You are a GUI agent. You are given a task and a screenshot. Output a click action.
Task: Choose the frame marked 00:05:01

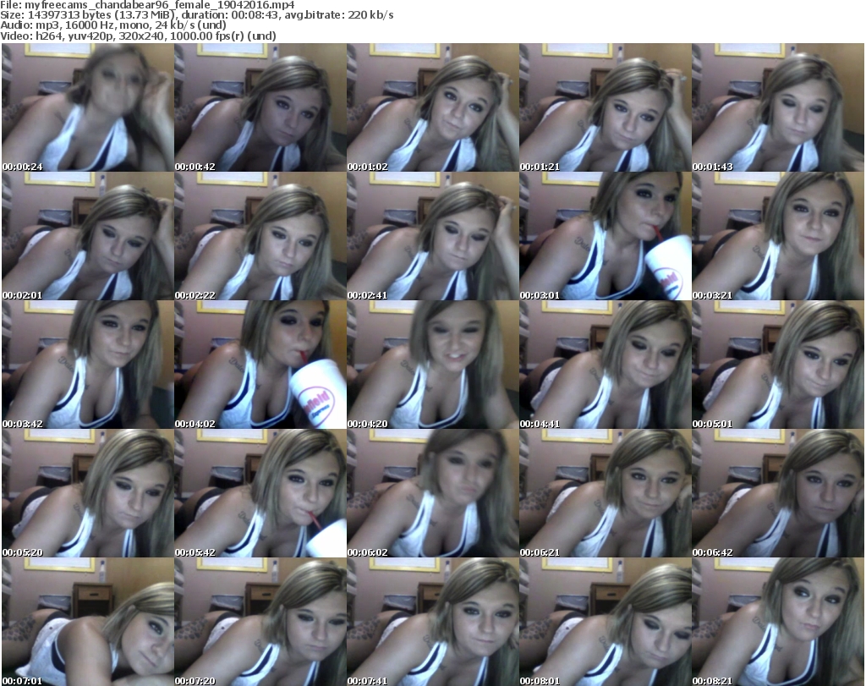pyautogui.click(x=778, y=365)
